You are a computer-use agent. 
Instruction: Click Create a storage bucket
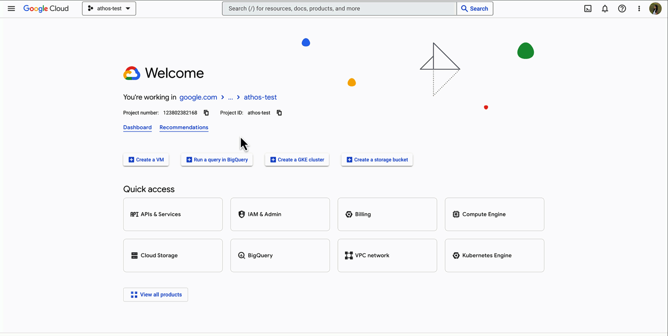[377, 160]
